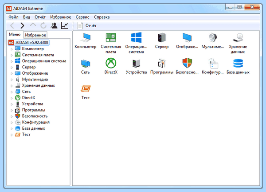Open the Справка menu
Viewport: 266px width, 192px height.
click(x=102, y=17)
